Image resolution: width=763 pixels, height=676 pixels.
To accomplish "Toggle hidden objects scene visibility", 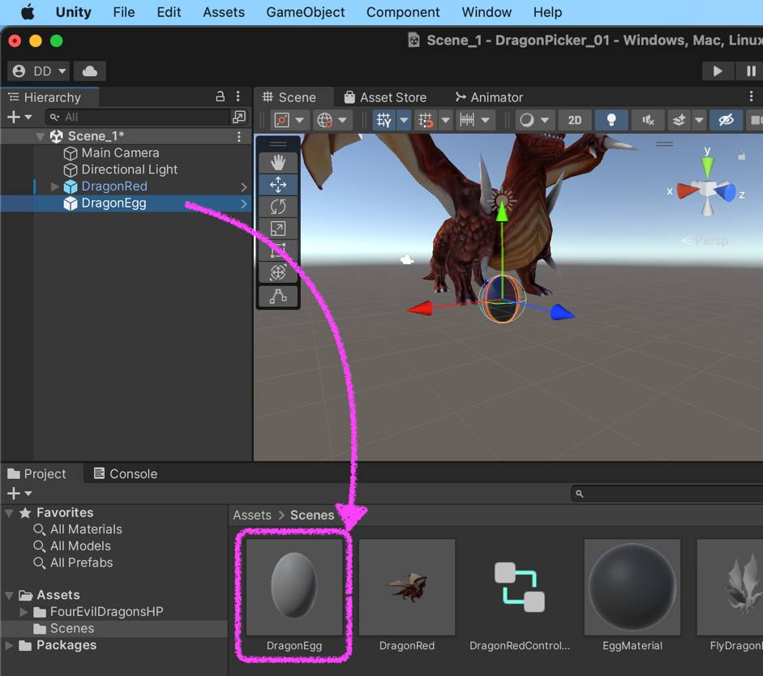I will pyautogui.click(x=726, y=120).
